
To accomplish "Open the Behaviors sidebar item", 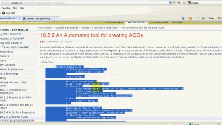I will tap(5, 56).
